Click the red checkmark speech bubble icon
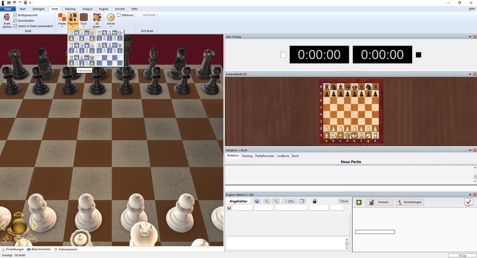477x258 pixels. pyautogui.click(x=469, y=202)
